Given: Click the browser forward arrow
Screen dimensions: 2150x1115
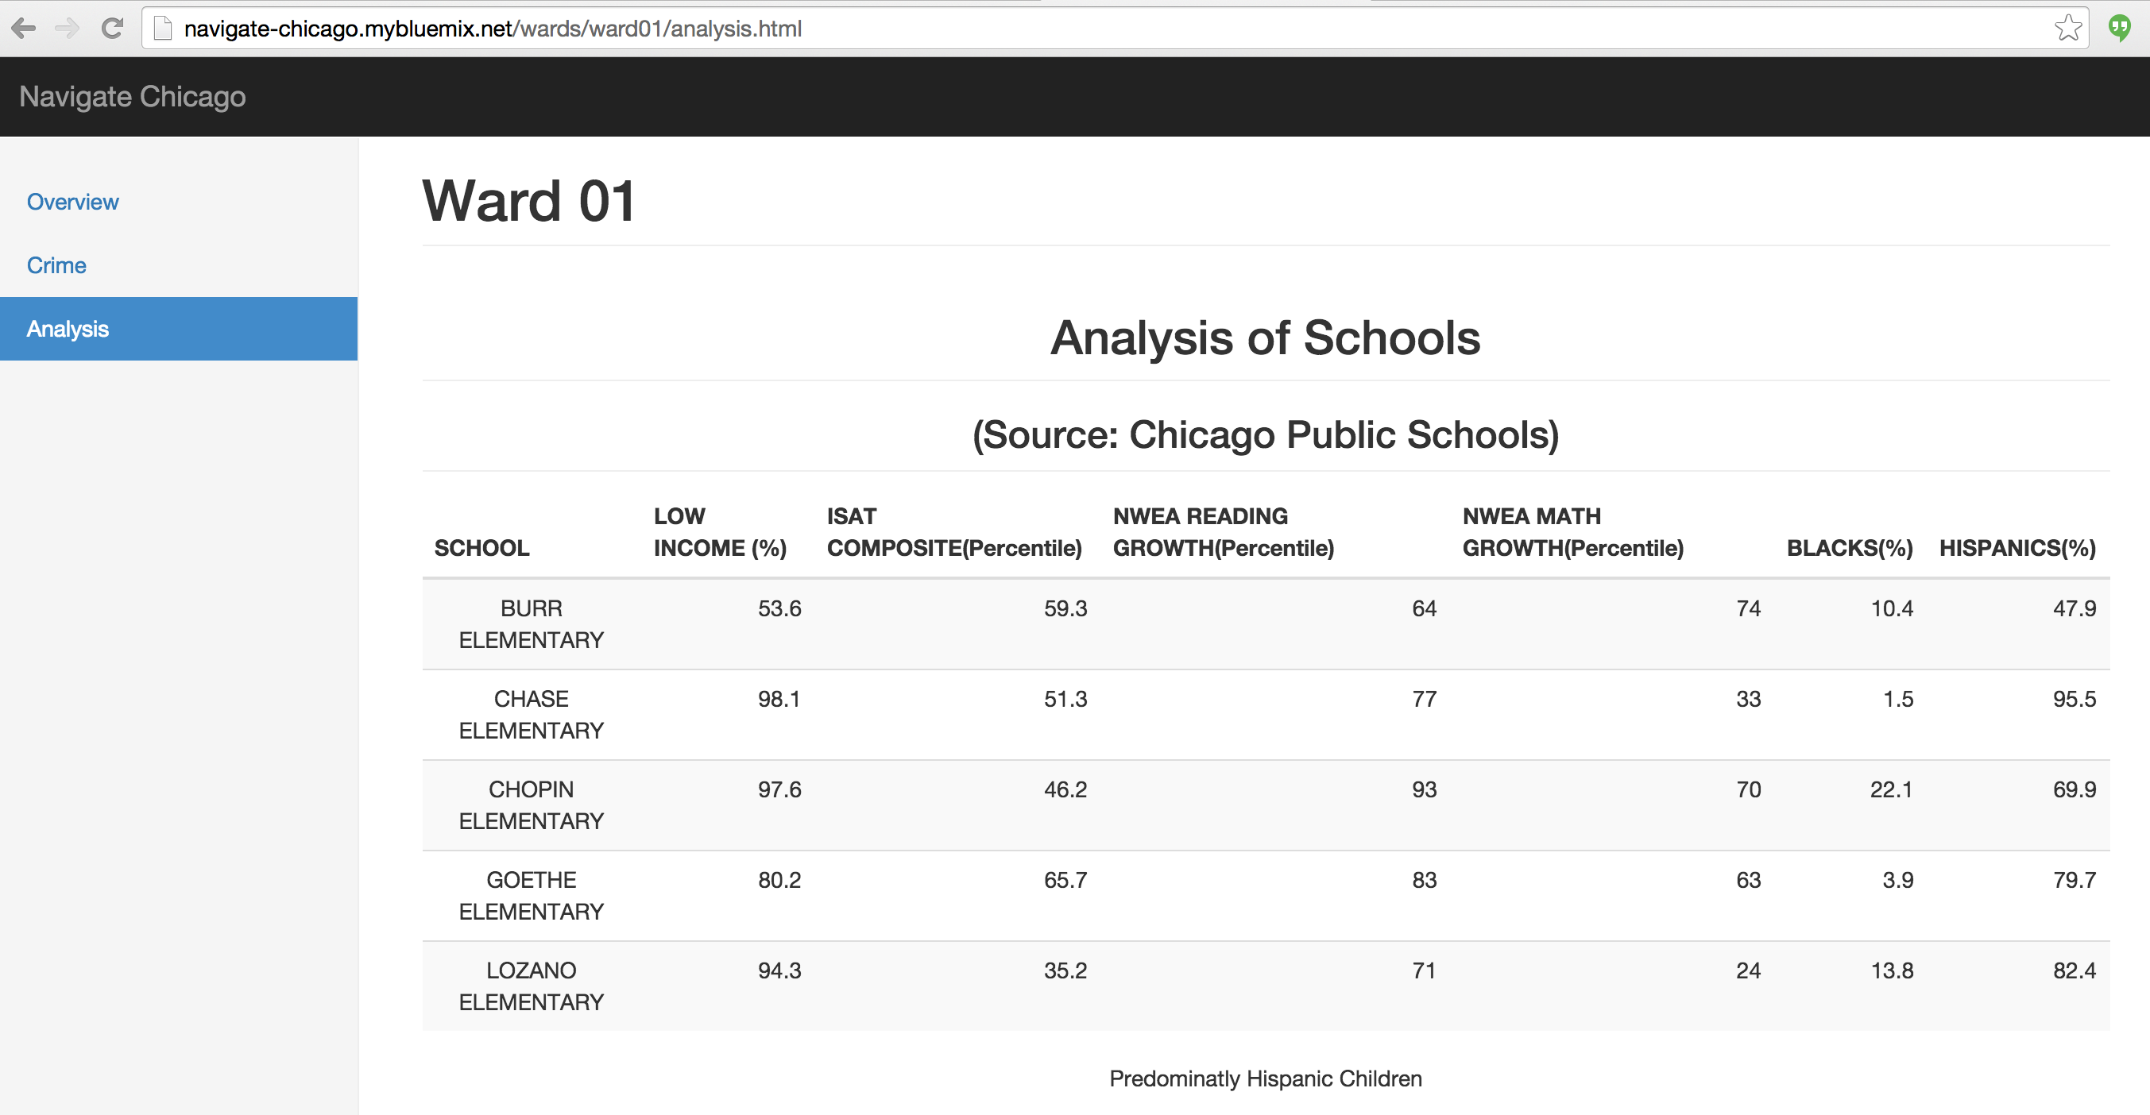Looking at the screenshot, I should pyautogui.click(x=67, y=29).
